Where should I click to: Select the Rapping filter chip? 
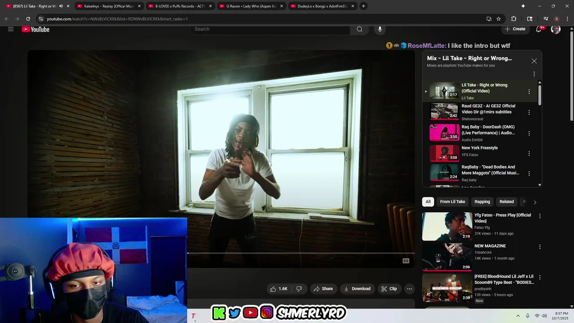pos(483,202)
